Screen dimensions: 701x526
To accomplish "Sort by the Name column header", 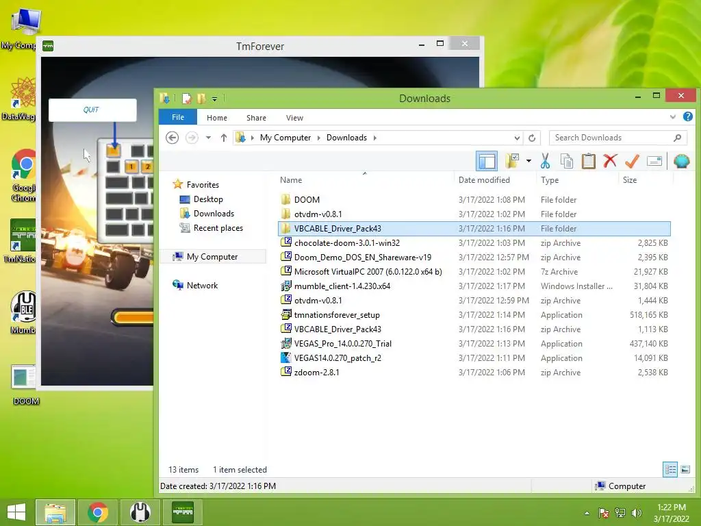I will click(291, 180).
